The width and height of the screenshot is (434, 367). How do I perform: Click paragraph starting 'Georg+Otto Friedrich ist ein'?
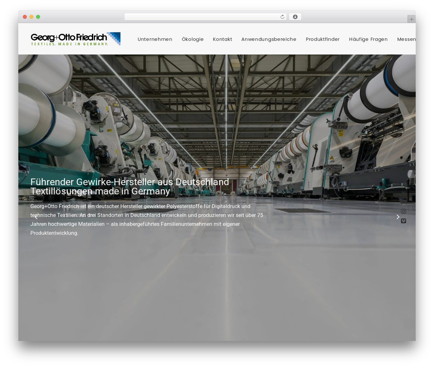[x=147, y=219]
